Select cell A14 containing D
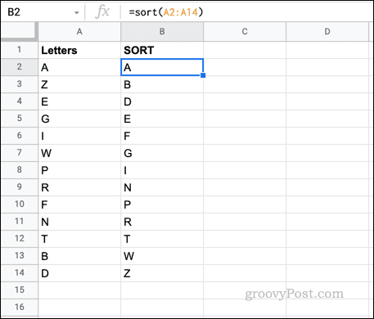This screenshot has width=374, height=319. 79,273
